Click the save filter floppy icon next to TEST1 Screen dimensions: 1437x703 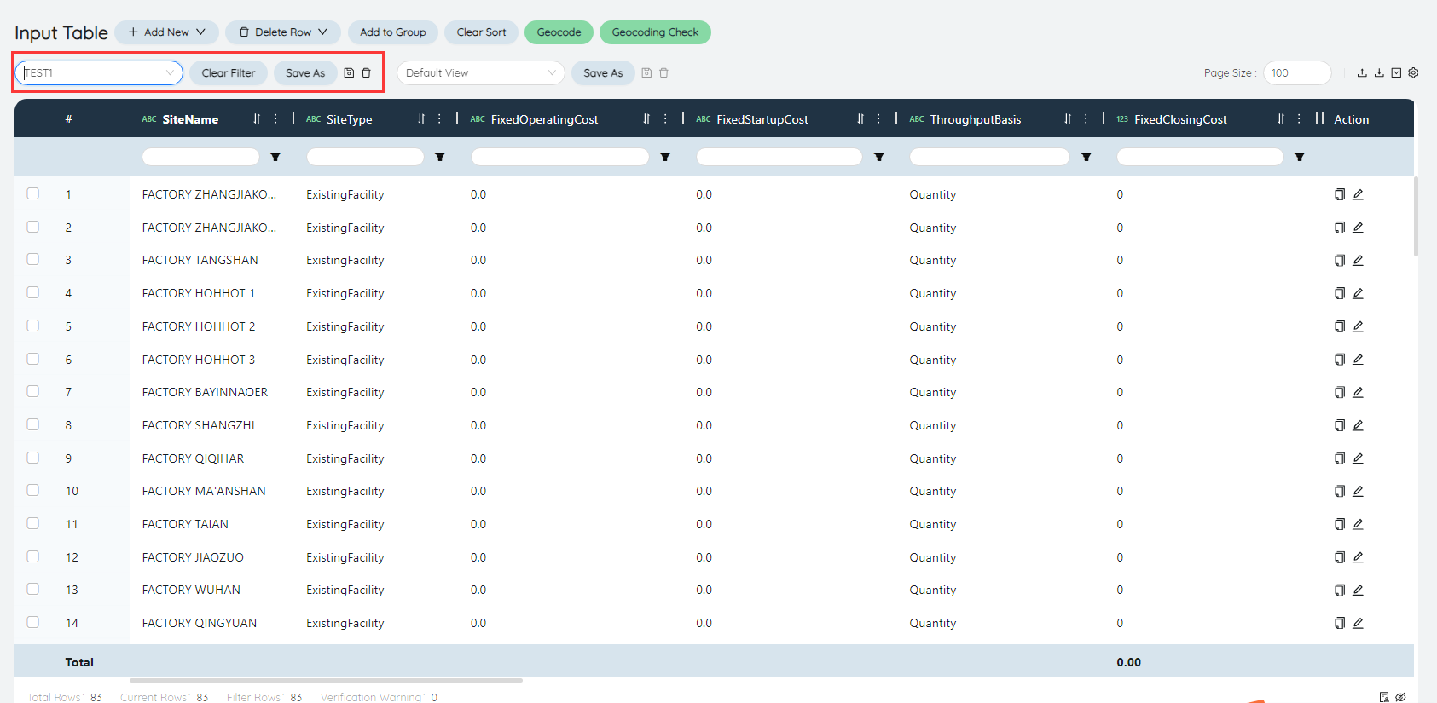[x=349, y=73]
